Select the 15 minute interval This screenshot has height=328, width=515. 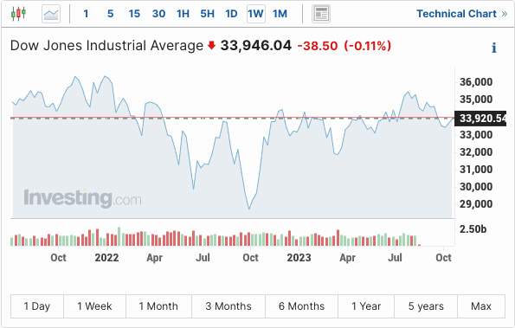click(134, 14)
